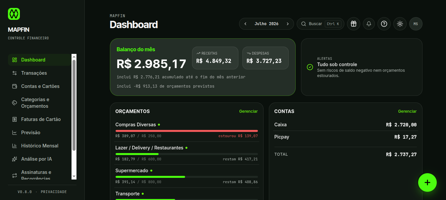Click the MAPFIN green logo icon

coord(14,14)
